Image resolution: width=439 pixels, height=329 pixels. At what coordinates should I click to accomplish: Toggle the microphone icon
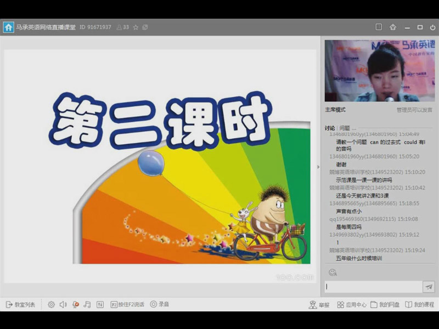(x=76, y=304)
